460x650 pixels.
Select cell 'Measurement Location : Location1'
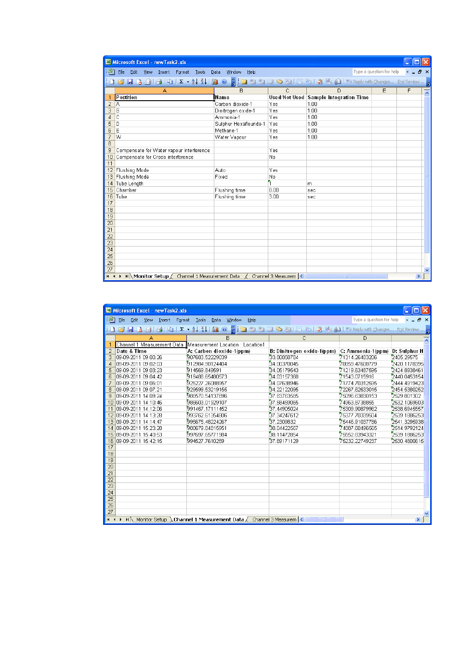point(228,345)
